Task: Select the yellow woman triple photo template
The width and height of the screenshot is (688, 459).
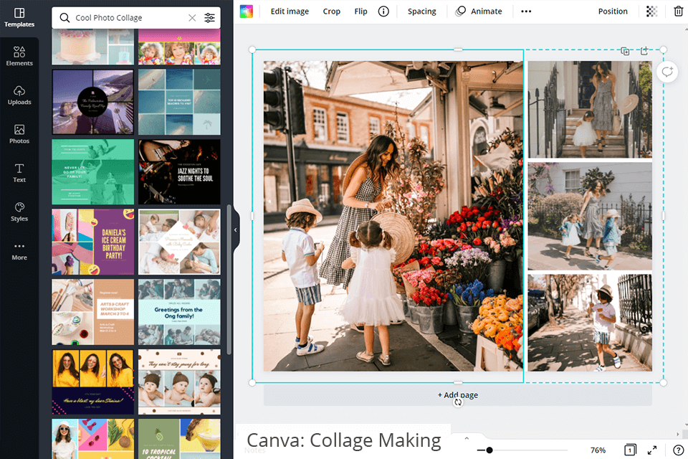Action: pos(93,382)
